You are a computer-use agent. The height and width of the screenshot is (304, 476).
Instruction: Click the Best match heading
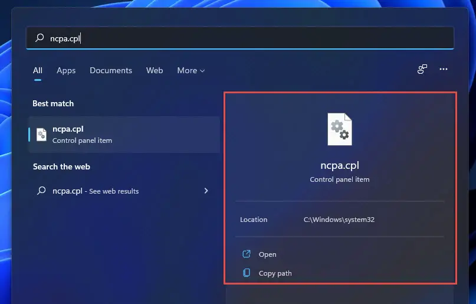(53, 103)
